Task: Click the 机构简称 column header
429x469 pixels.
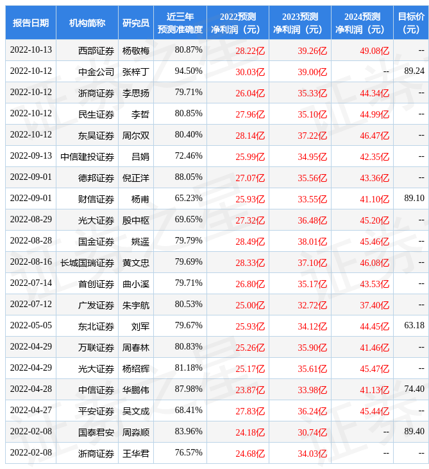Action: coord(87,22)
